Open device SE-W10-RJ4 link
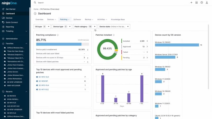The height and width of the screenshot is (119, 212). pos(44,85)
